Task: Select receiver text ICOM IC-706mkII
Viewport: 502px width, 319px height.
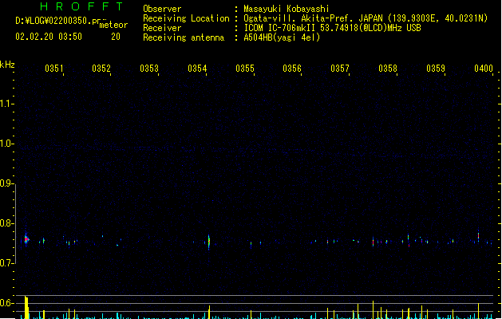Action: [x=280, y=28]
